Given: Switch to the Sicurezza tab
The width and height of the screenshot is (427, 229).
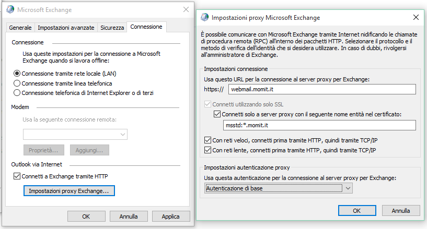Looking at the screenshot, I should click(x=112, y=27).
